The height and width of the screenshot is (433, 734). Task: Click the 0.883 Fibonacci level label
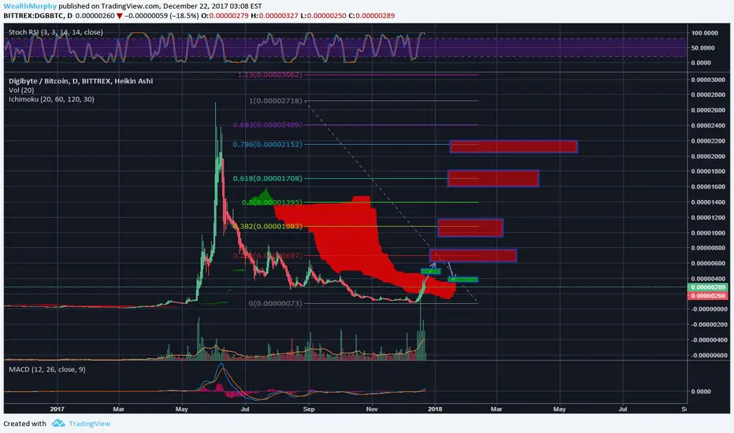tap(267, 124)
